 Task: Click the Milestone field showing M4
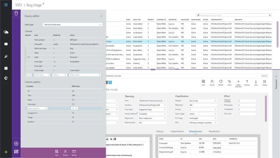[203, 105]
